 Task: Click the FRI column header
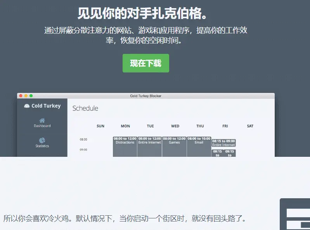(225, 126)
